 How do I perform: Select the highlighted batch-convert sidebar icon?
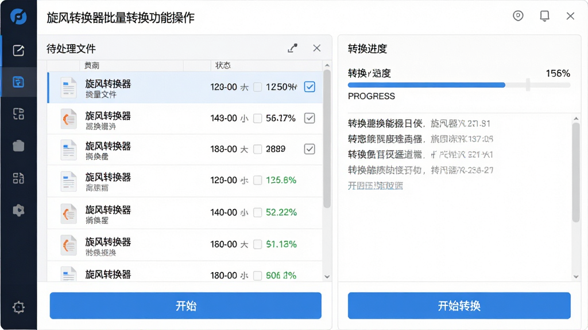18,81
